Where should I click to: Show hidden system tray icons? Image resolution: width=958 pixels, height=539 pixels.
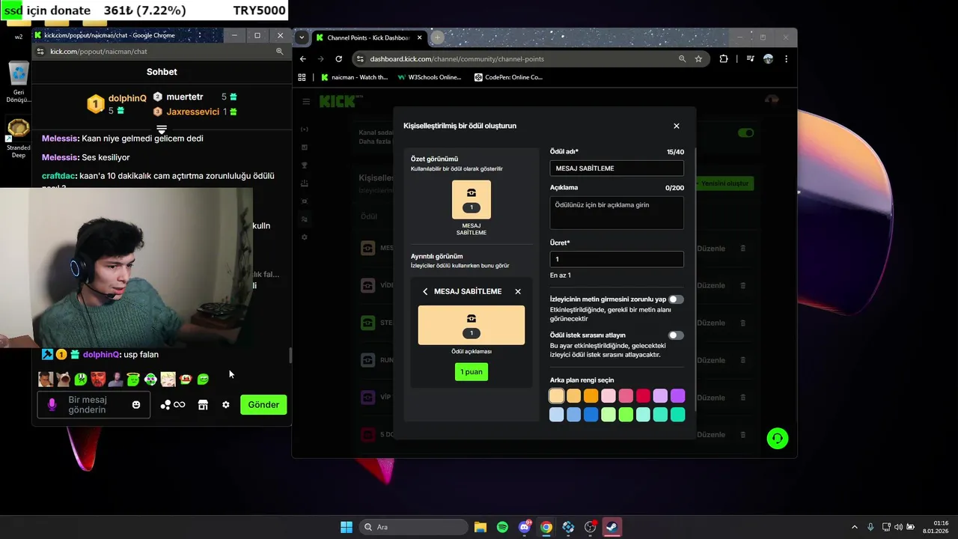[x=855, y=527]
